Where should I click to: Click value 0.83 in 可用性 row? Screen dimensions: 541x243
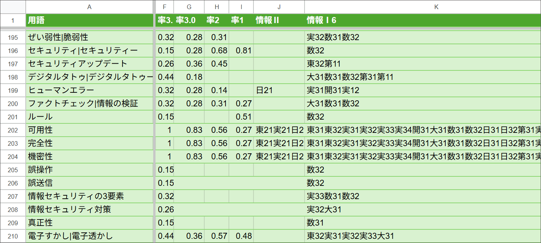click(x=189, y=130)
